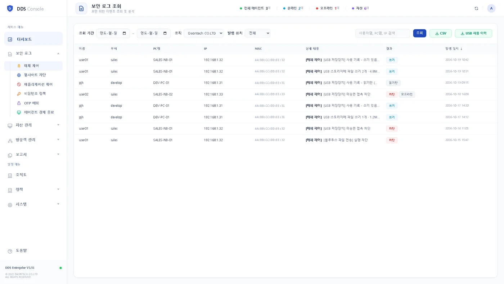The image size is (504, 284).
Task: Open the calendar picker on the end date field
Action: click(x=165, y=33)
